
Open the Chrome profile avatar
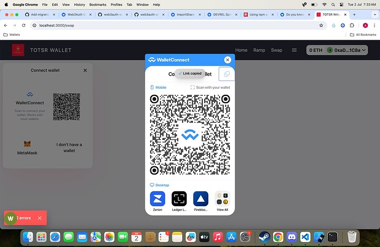[x=365, y=25]
